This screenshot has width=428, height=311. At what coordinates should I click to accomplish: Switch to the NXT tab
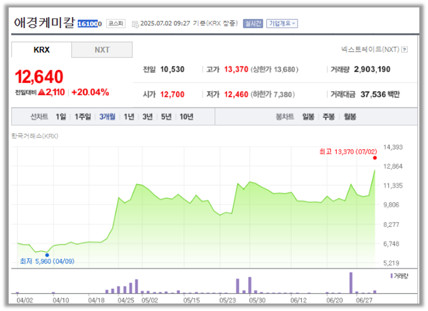(x=102, y=50)
